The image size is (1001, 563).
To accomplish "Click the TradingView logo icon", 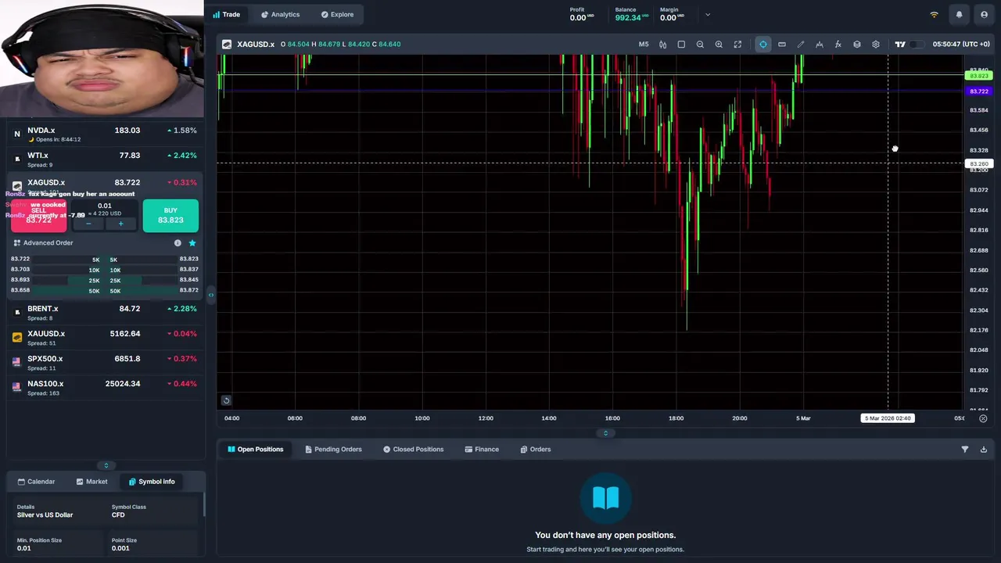I will click(x=900, y=45).
